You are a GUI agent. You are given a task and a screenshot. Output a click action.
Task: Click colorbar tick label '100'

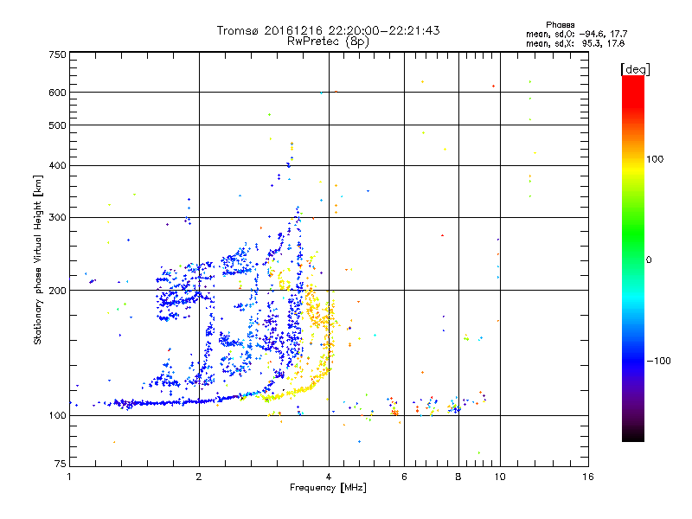(x=655, y=159)
